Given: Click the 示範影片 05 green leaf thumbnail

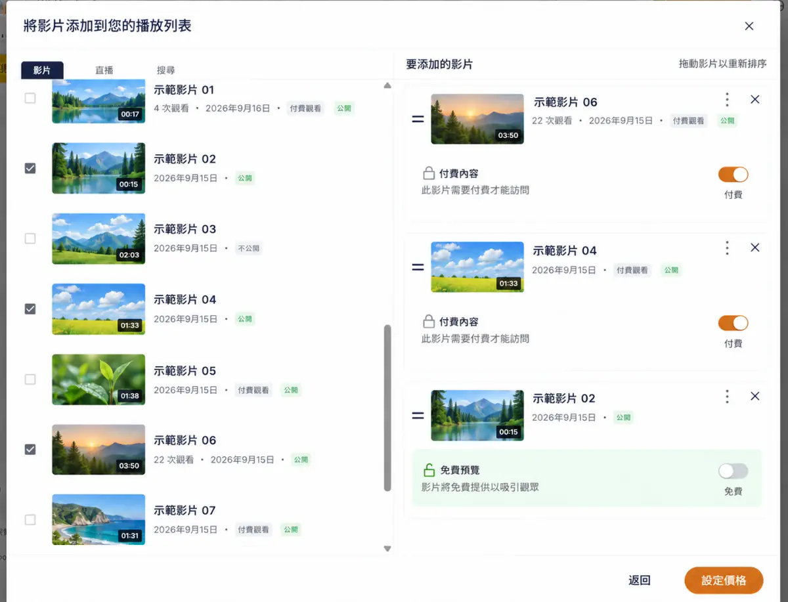Looking at the screenshot, I should coord(98,379).
